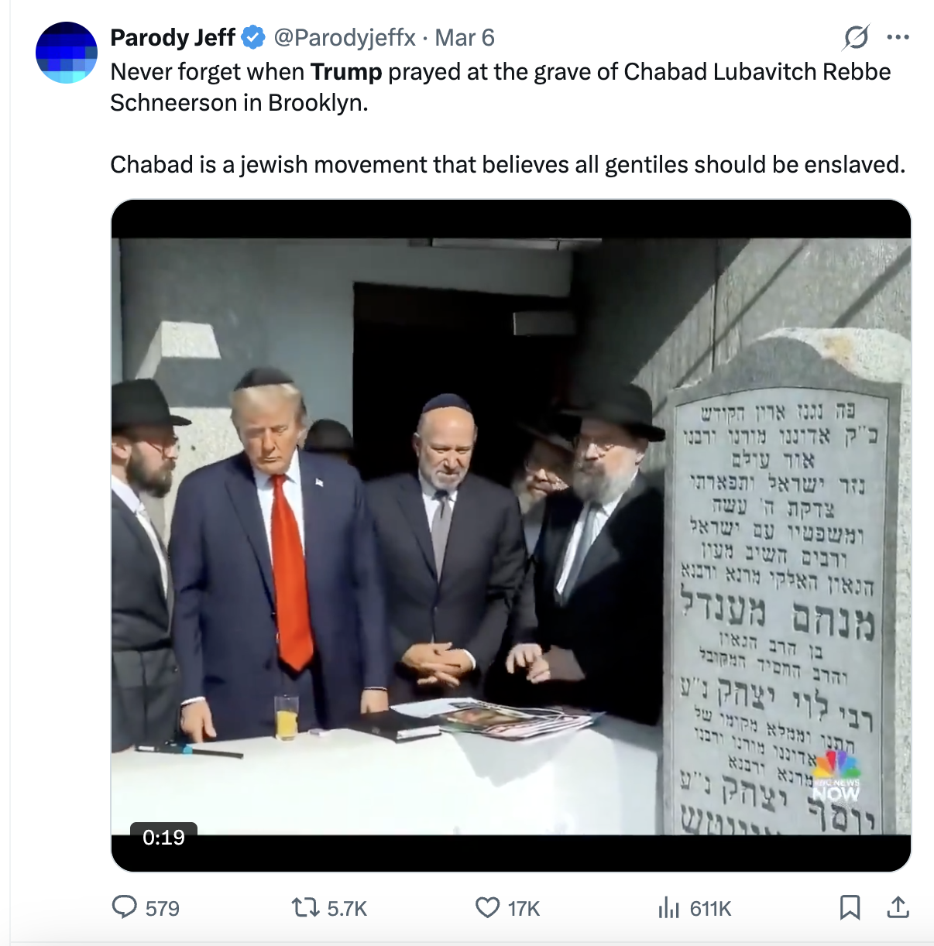Viewport: 934px width, 946px height.
Task: Click the 5.7K reposts count
Action: [347, 908]
